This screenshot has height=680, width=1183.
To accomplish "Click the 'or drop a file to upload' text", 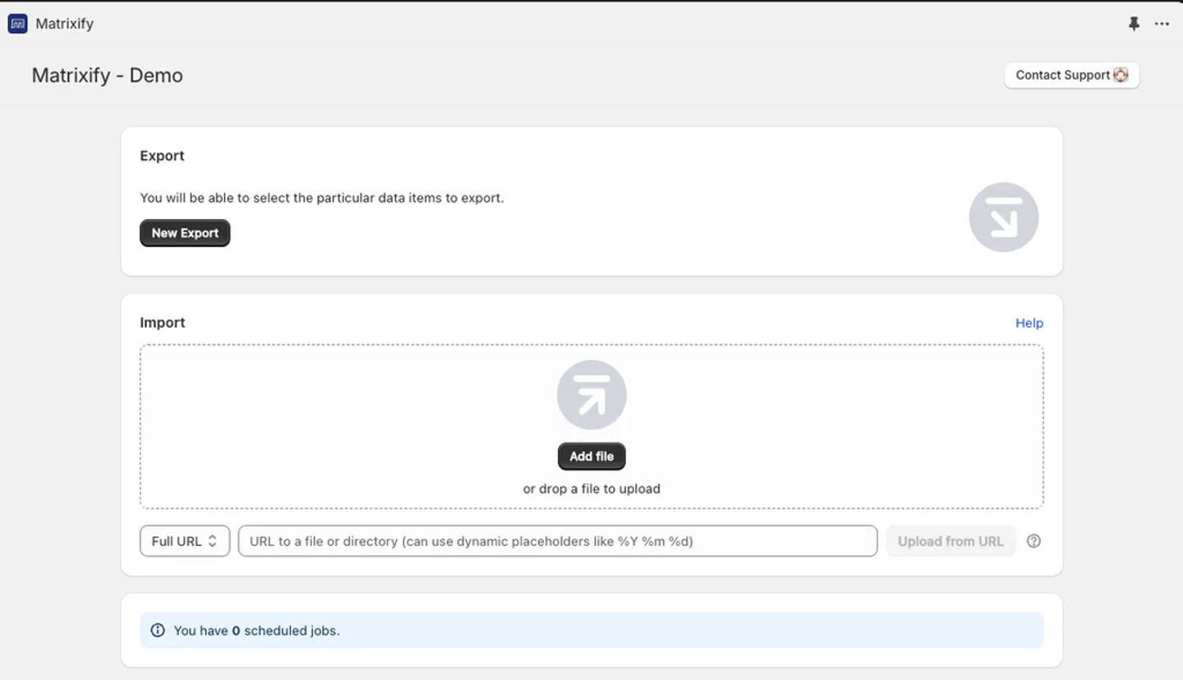I will [591, 489].
